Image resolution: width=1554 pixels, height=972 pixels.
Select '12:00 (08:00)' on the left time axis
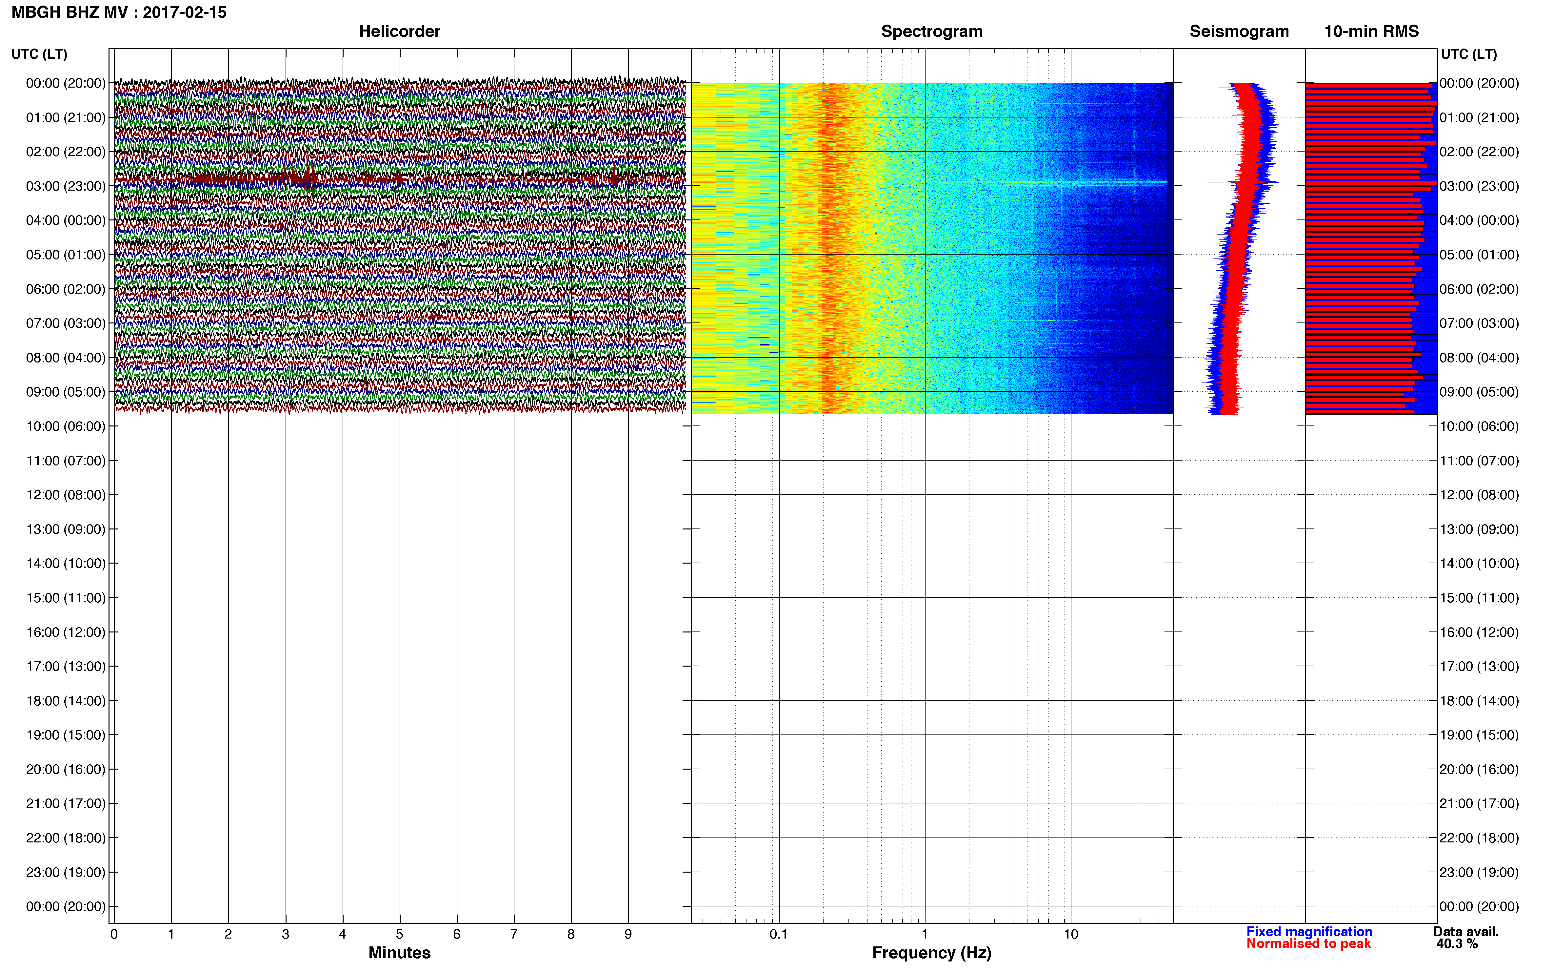click(66, 495)
